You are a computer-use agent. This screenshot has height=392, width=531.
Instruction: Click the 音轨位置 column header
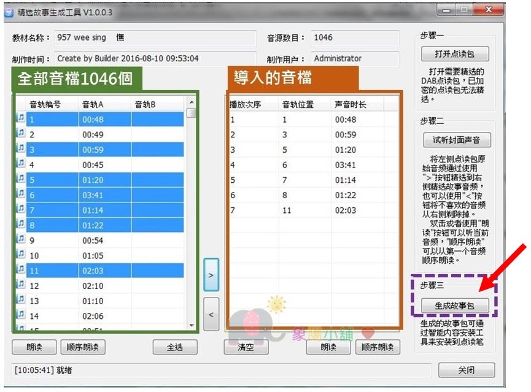pyautogui.click(x=304, y=104)
